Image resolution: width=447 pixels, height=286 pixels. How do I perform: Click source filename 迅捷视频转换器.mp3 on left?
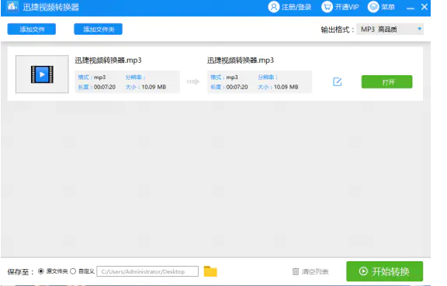109,60
